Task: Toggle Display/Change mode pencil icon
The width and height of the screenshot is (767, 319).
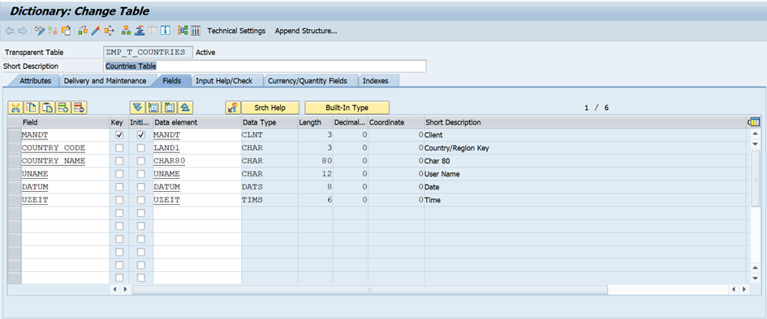Action: pyautogui.click(x=40, y=31)
